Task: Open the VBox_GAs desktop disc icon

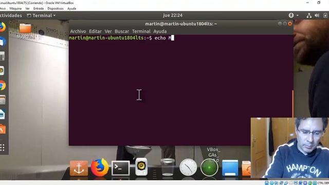Action: 213,155
